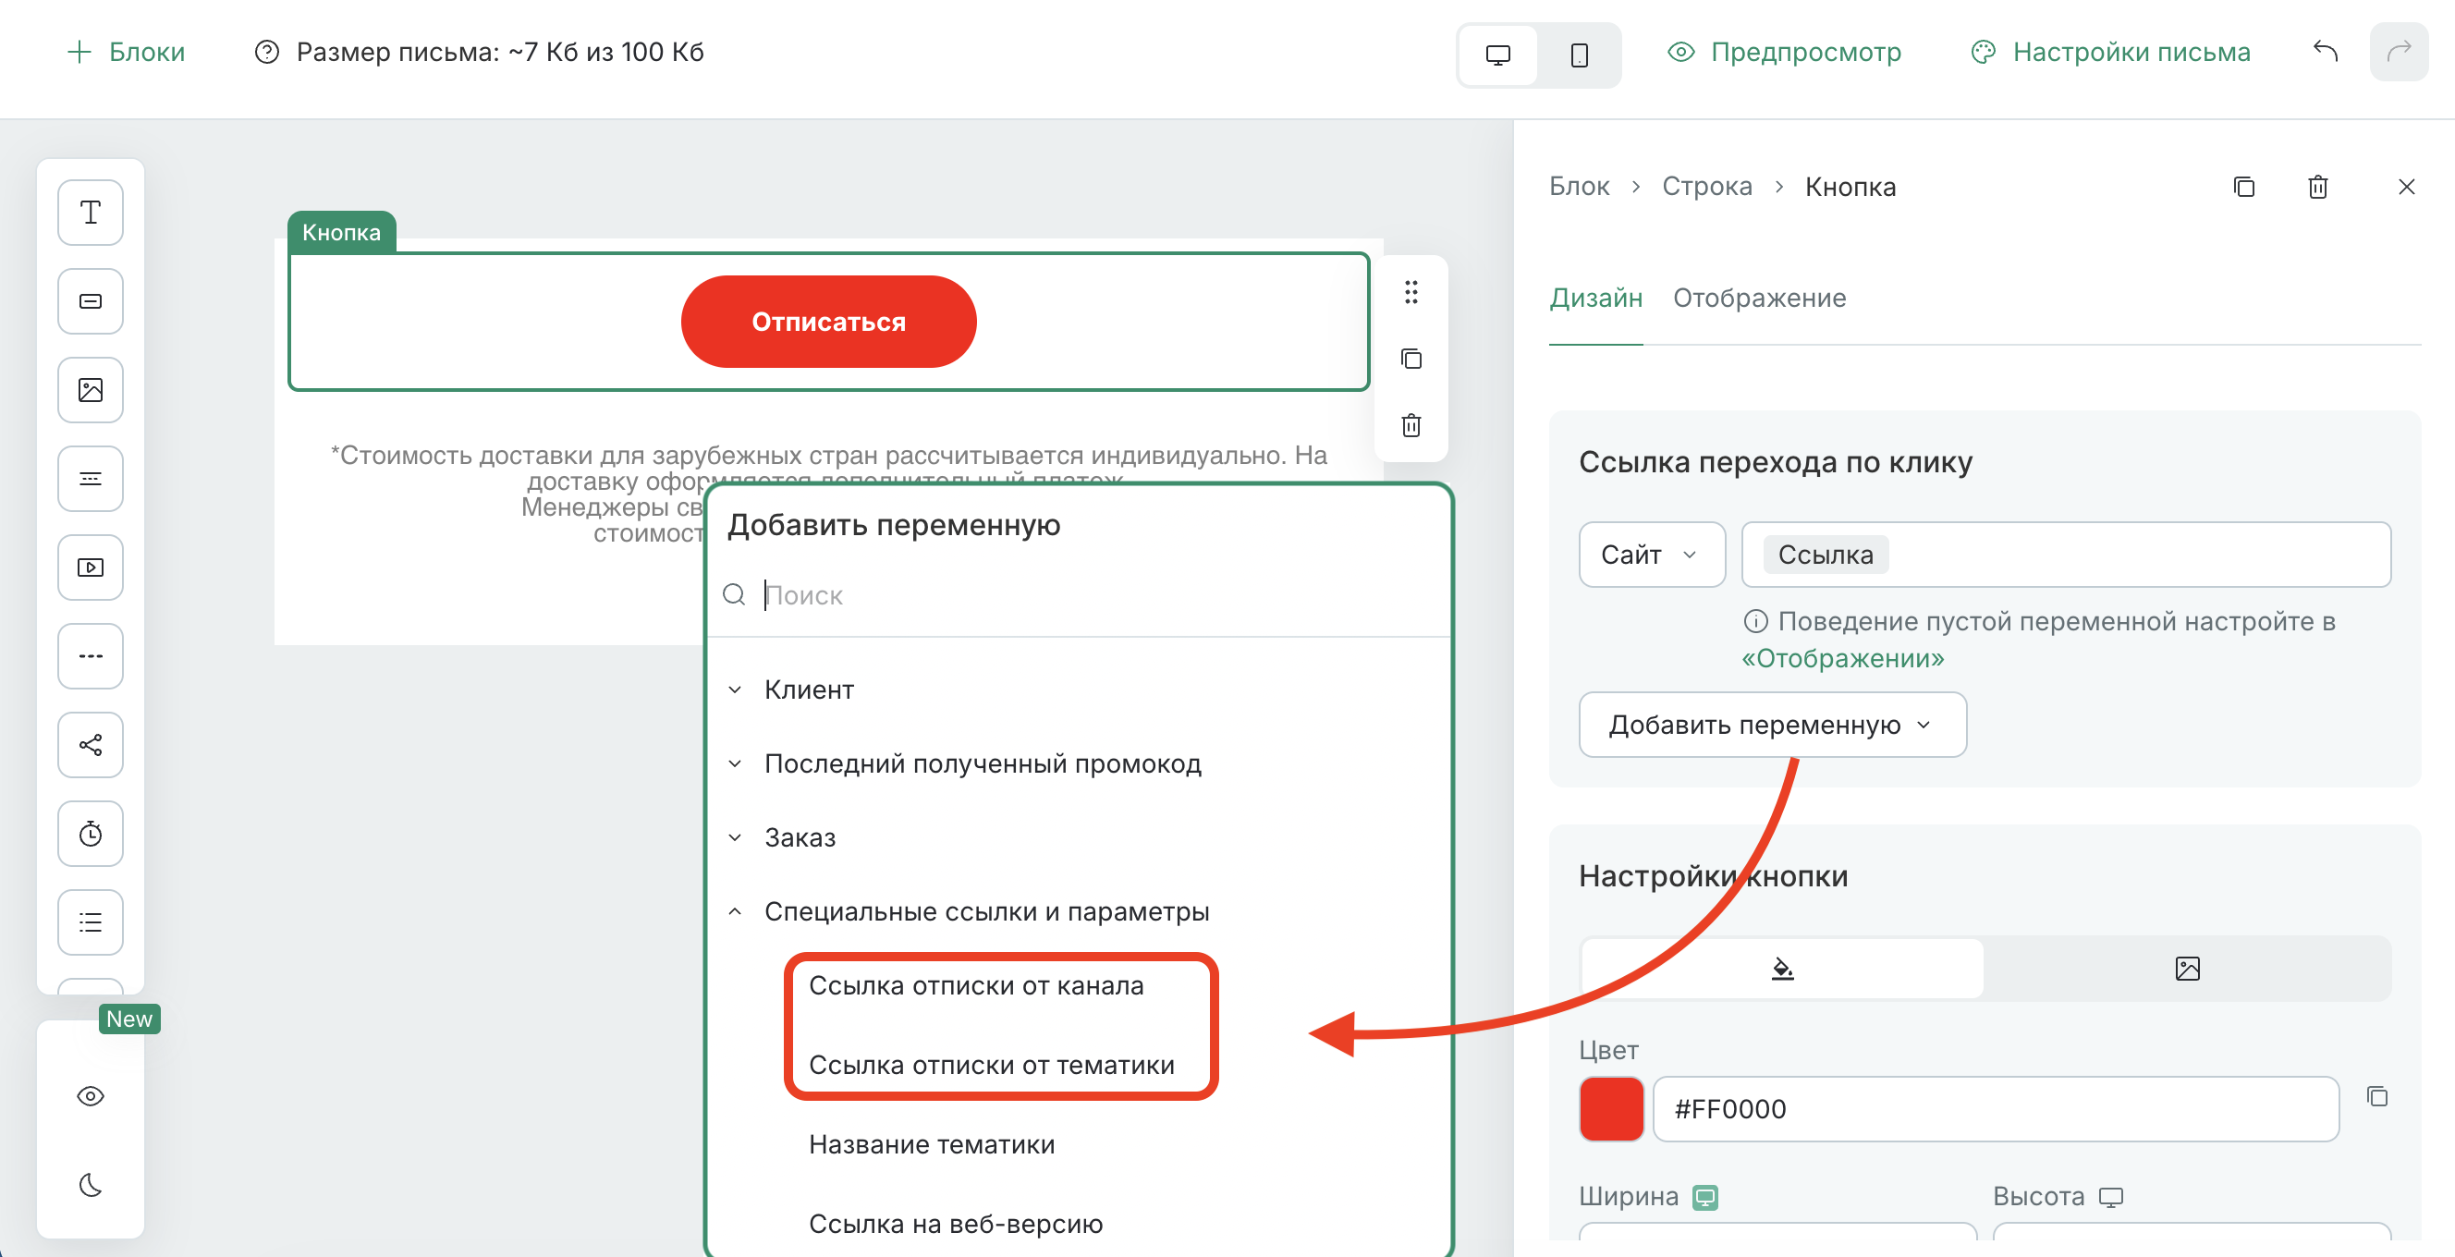
Task: Open the Дизайн tab
Action: (1595, 299)
